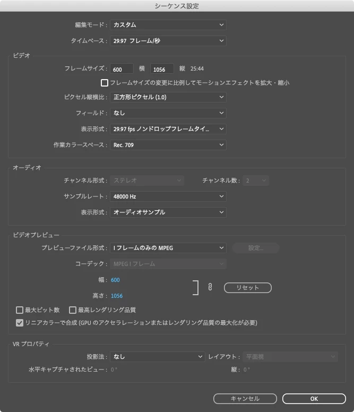Image resolution: width=354 pixels, height=412 pixels.
Task: Expand the タイムベース 29.97 フレーム/秒 dropdown
Action: coord(168,41)
